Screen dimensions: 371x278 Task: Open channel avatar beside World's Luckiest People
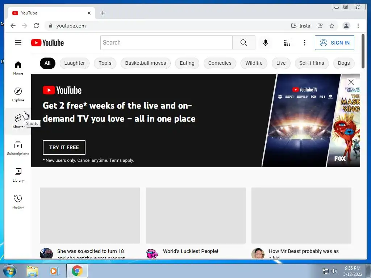[152, 253]
